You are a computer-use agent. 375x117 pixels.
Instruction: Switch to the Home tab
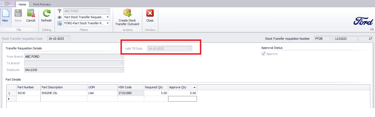(22, 4)
